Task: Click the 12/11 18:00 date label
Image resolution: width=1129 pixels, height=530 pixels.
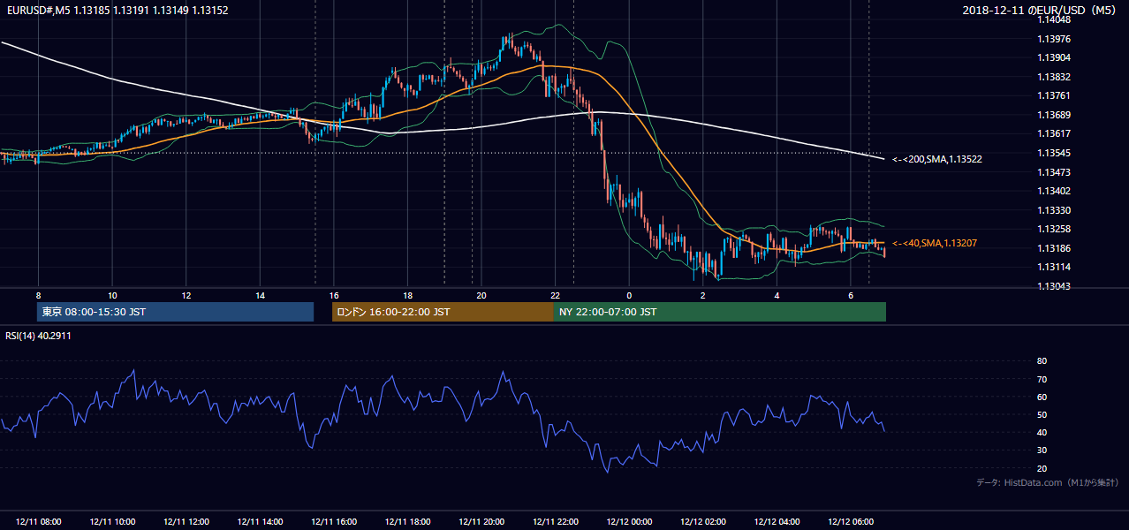Action: point(407,522)
